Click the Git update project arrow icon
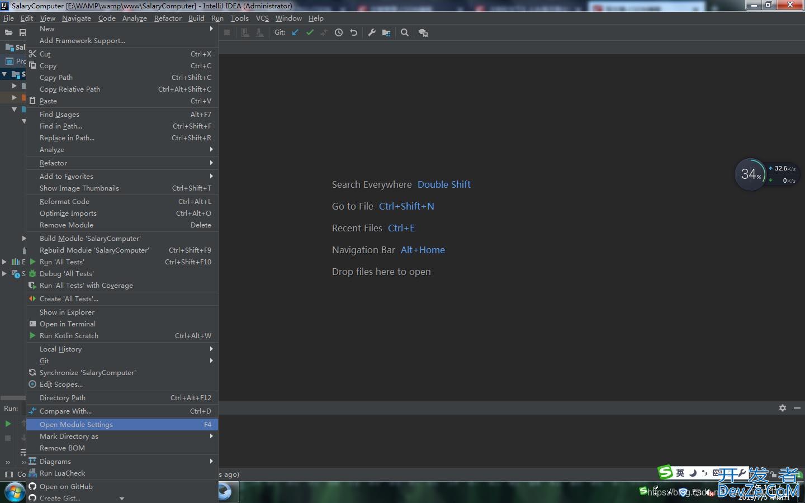 tap(295, 32)
